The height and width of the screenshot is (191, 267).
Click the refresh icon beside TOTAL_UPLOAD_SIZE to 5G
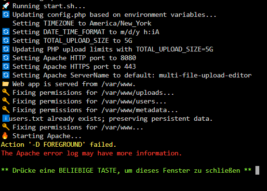[6, 40]
